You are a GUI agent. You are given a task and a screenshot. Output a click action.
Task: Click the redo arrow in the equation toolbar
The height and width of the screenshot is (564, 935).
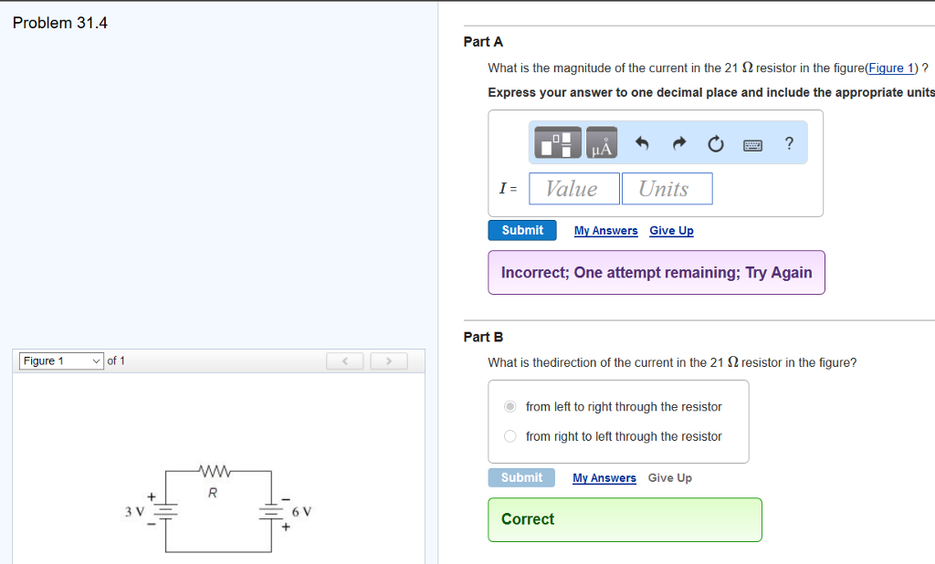point(678,142)
